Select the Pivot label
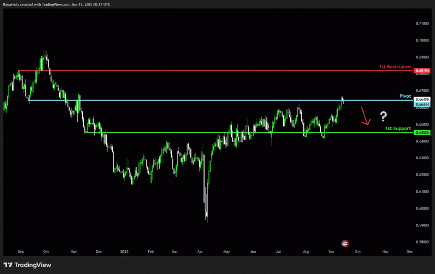The width and height of the screenshot is (435, 274). pos(405,96)
